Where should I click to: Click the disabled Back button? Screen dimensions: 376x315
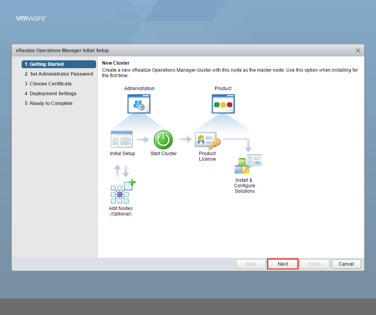pyautogui.click(x=251, y=264)
